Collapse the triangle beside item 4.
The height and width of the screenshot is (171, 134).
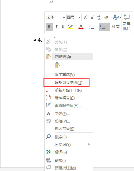click(34, 40)
